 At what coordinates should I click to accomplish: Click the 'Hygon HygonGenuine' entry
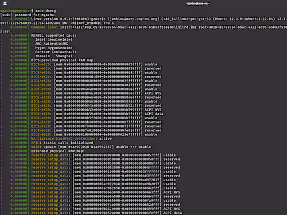(54, 48)
